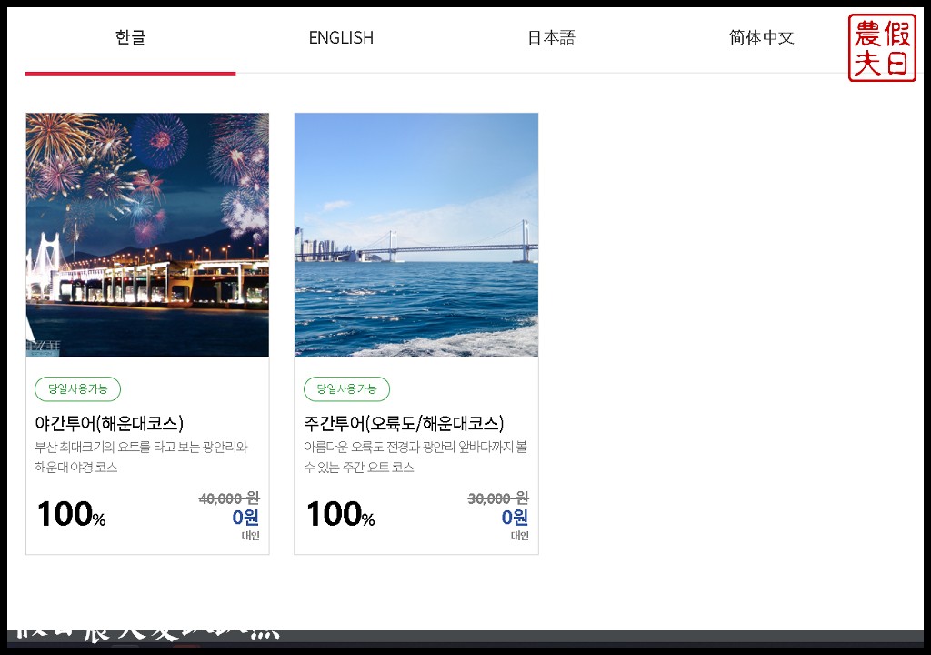This screenshot has height=655, width=931.
Task: Switch to the 한글 language tab
Action: point(130,38)
